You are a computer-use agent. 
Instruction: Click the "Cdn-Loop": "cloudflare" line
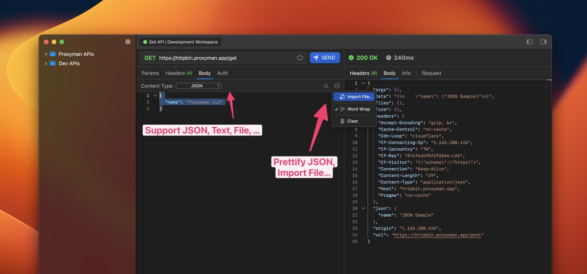point(411,136)
